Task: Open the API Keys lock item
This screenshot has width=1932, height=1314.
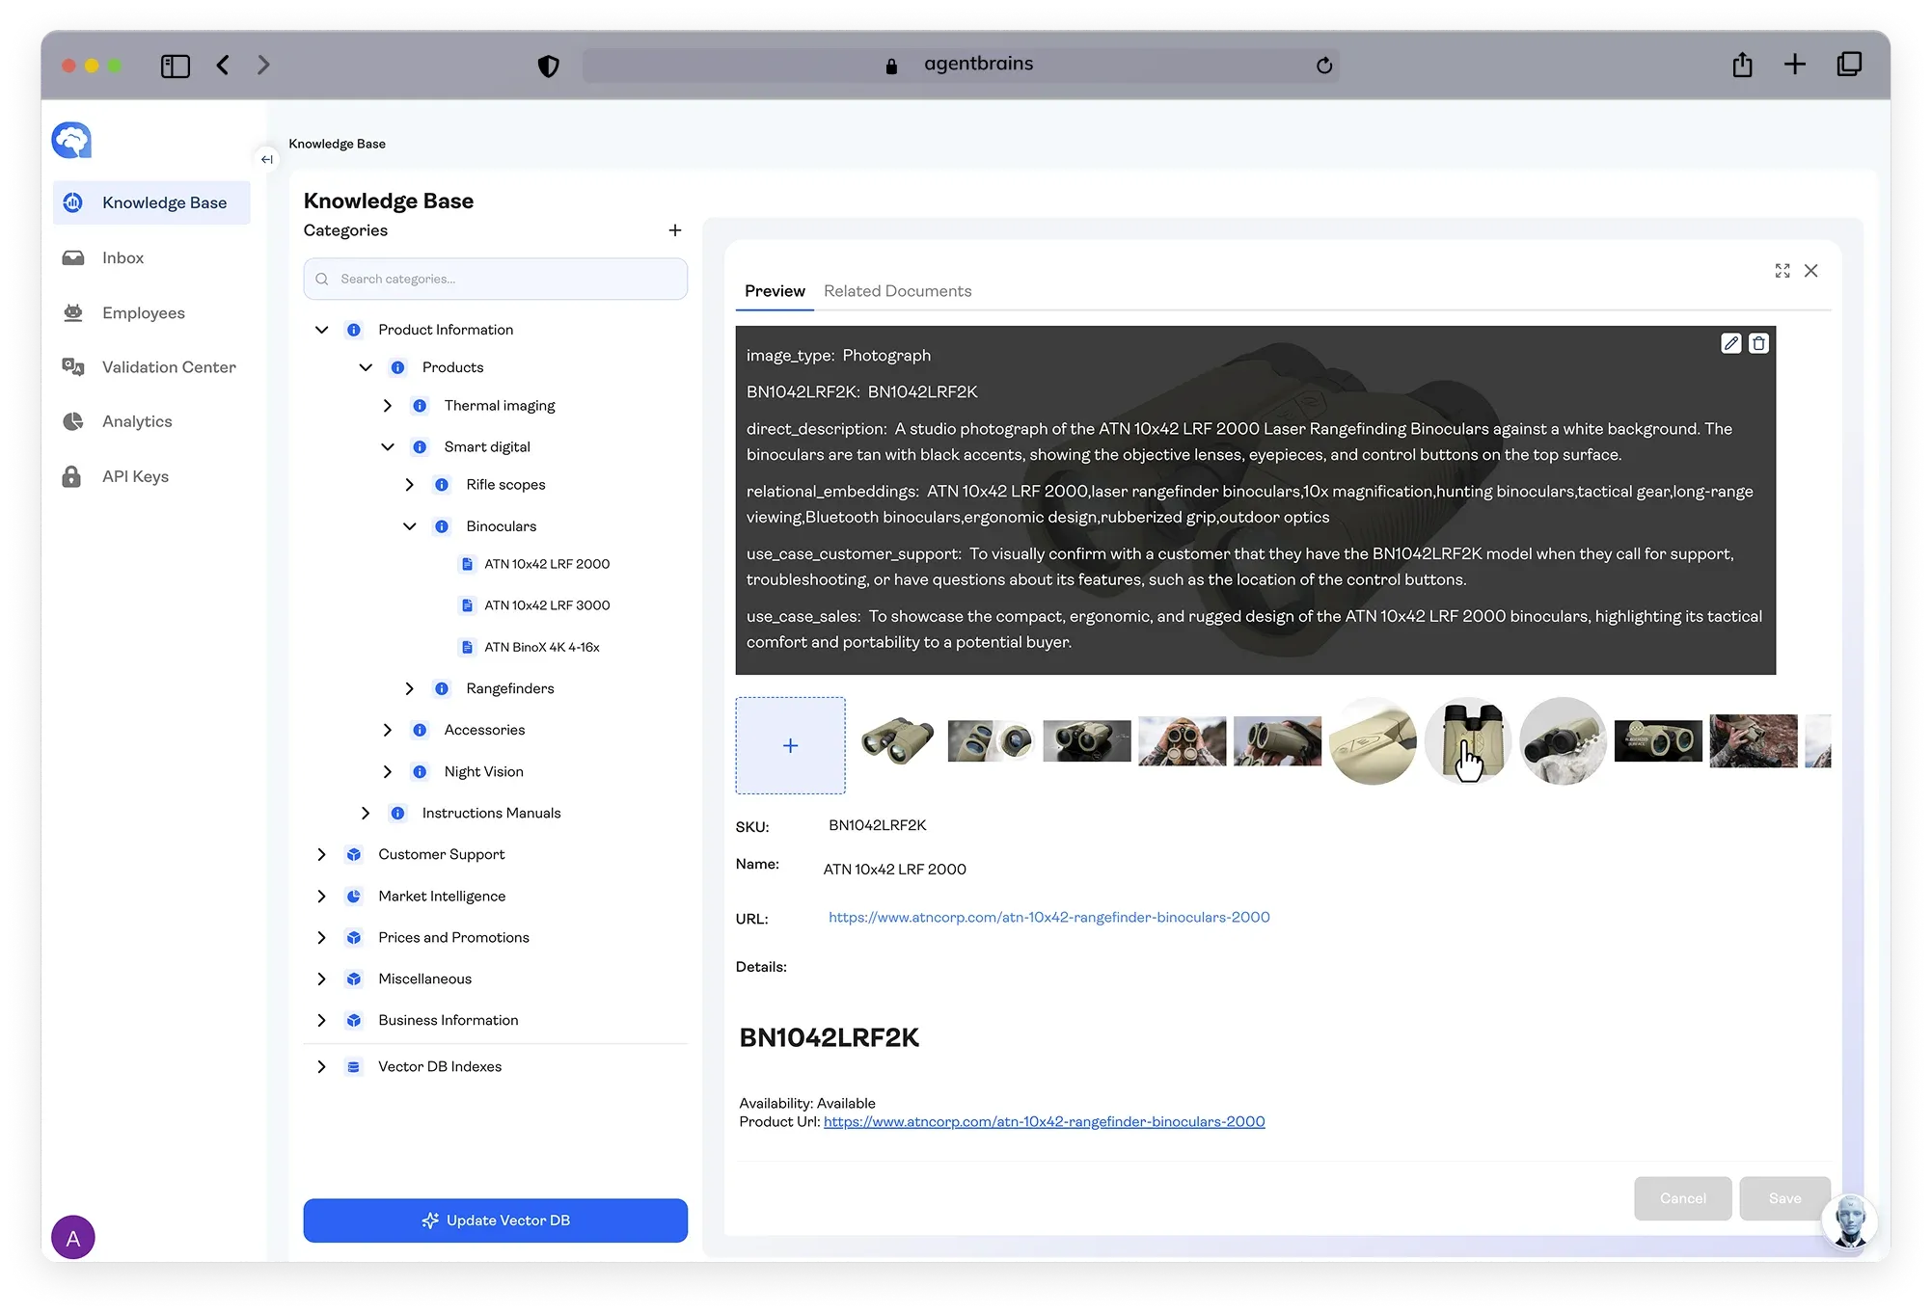Action: tap(135, 476)
